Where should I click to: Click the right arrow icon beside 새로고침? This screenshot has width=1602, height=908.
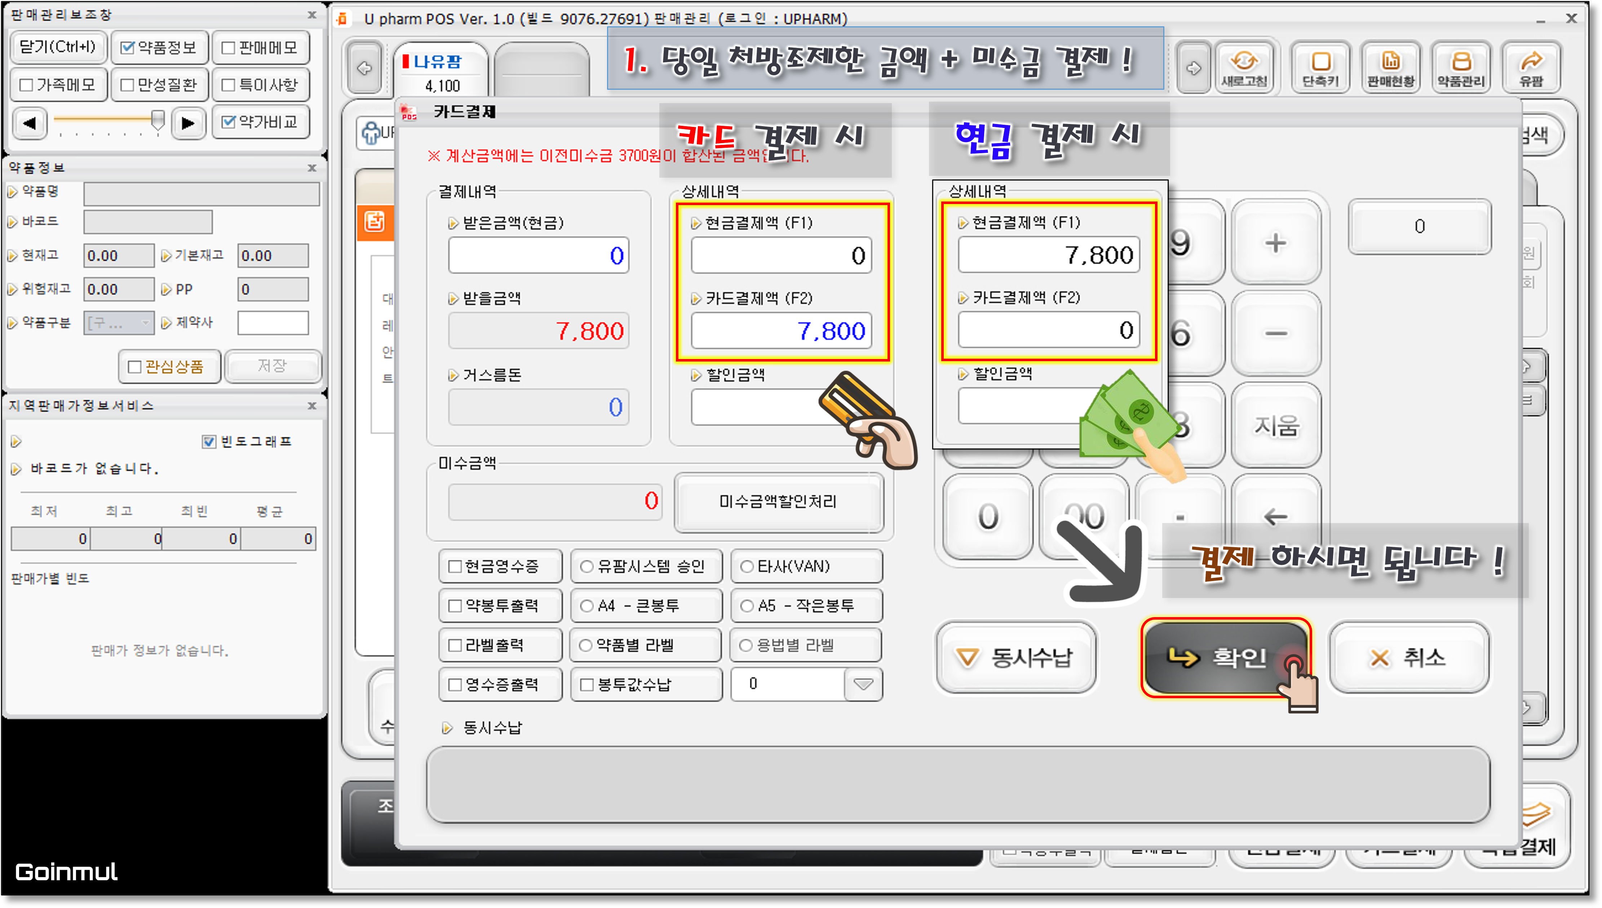click(x=1193, y=68)
